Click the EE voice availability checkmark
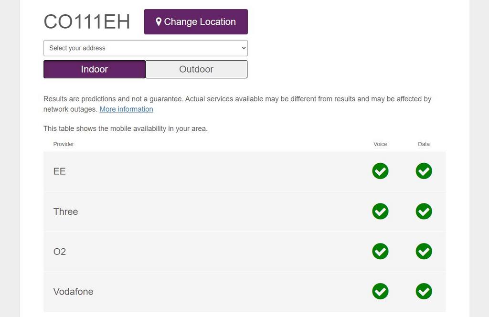 click(x=380, y=171)
